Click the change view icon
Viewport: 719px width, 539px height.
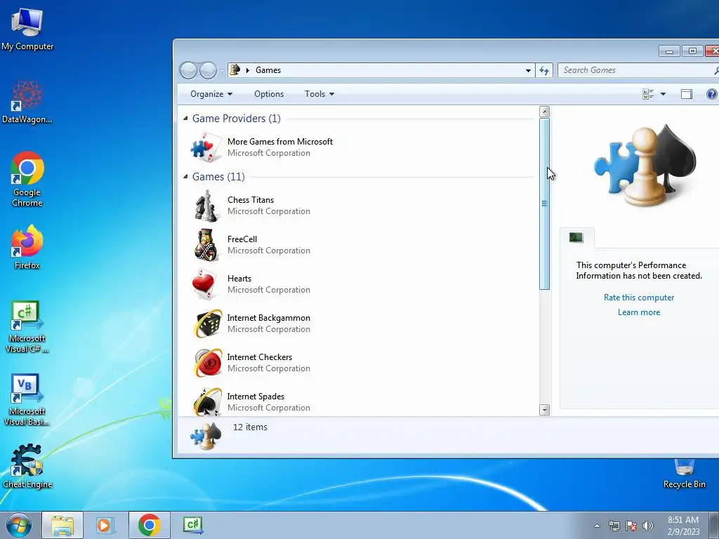(648, 94)
